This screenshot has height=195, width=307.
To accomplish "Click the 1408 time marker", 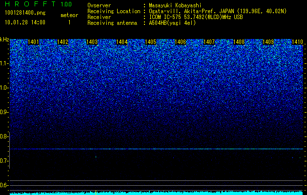I will [x=239, y=42].
